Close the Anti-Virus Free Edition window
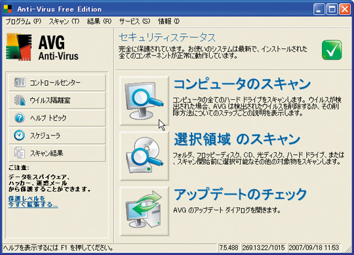 tap(345, 9)
